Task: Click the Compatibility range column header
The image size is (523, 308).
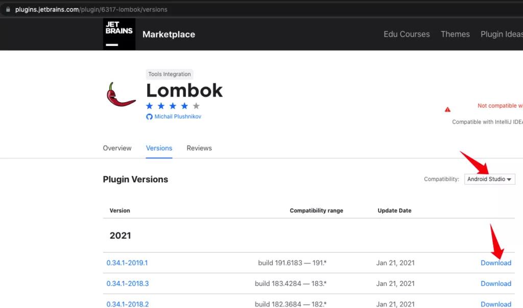Action: (x=316, y=210)
